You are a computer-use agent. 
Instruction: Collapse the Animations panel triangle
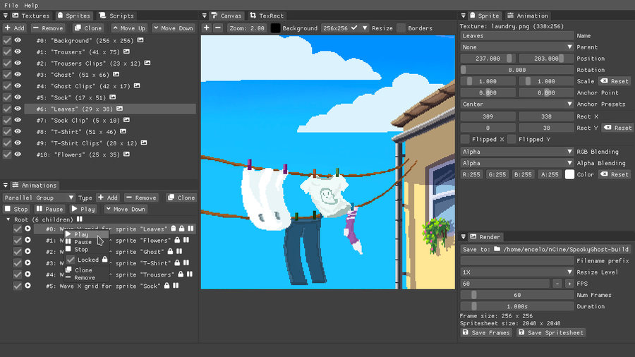pos(5,185)
